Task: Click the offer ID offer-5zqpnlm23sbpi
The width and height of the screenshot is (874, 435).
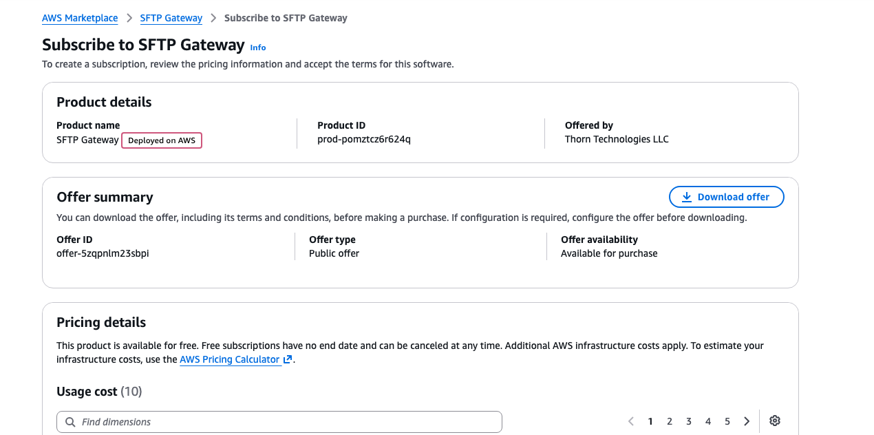Action: 103,253
